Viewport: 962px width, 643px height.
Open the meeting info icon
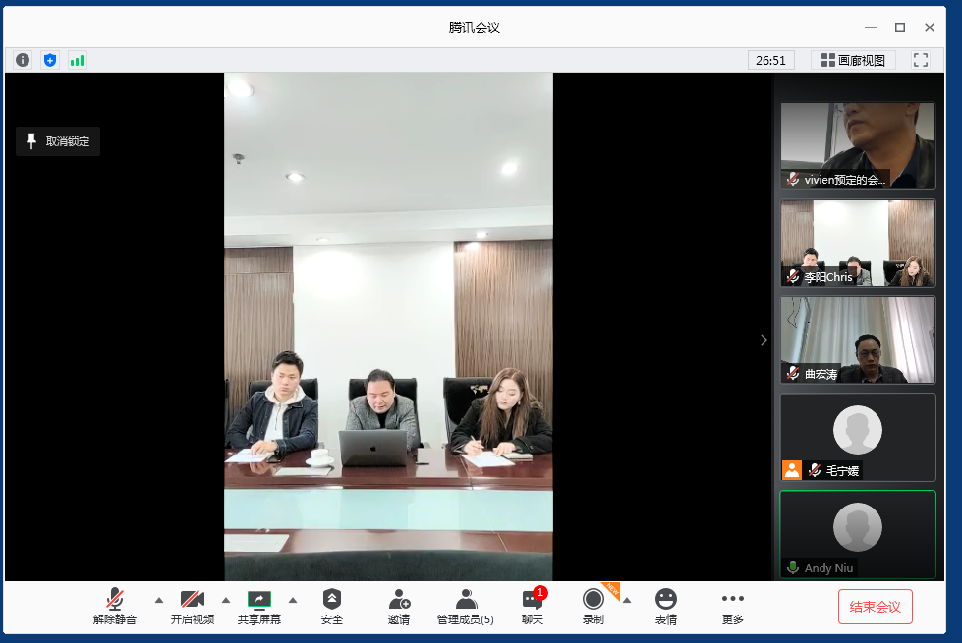(x=23, y=60)
